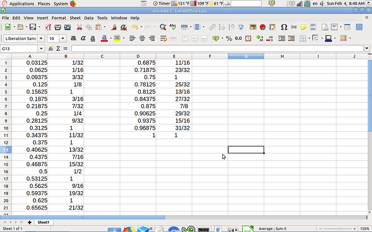Open the Function Wizard
The image size is (372, 232).
coord(51,48)
